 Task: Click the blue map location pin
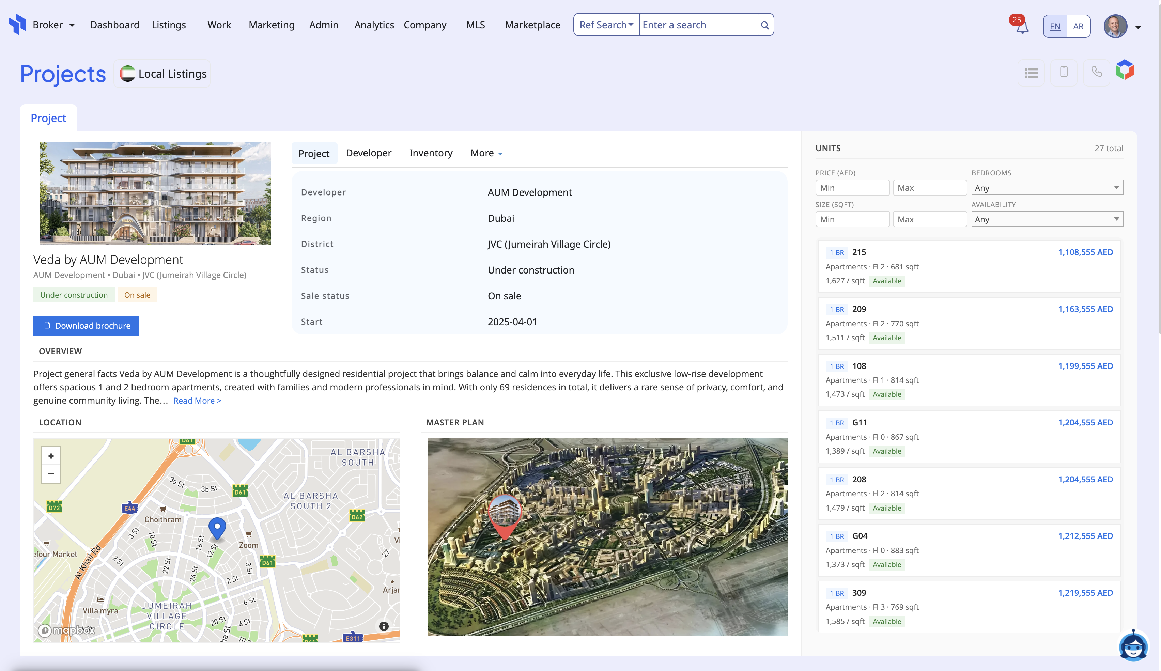[x=217, y=528]
